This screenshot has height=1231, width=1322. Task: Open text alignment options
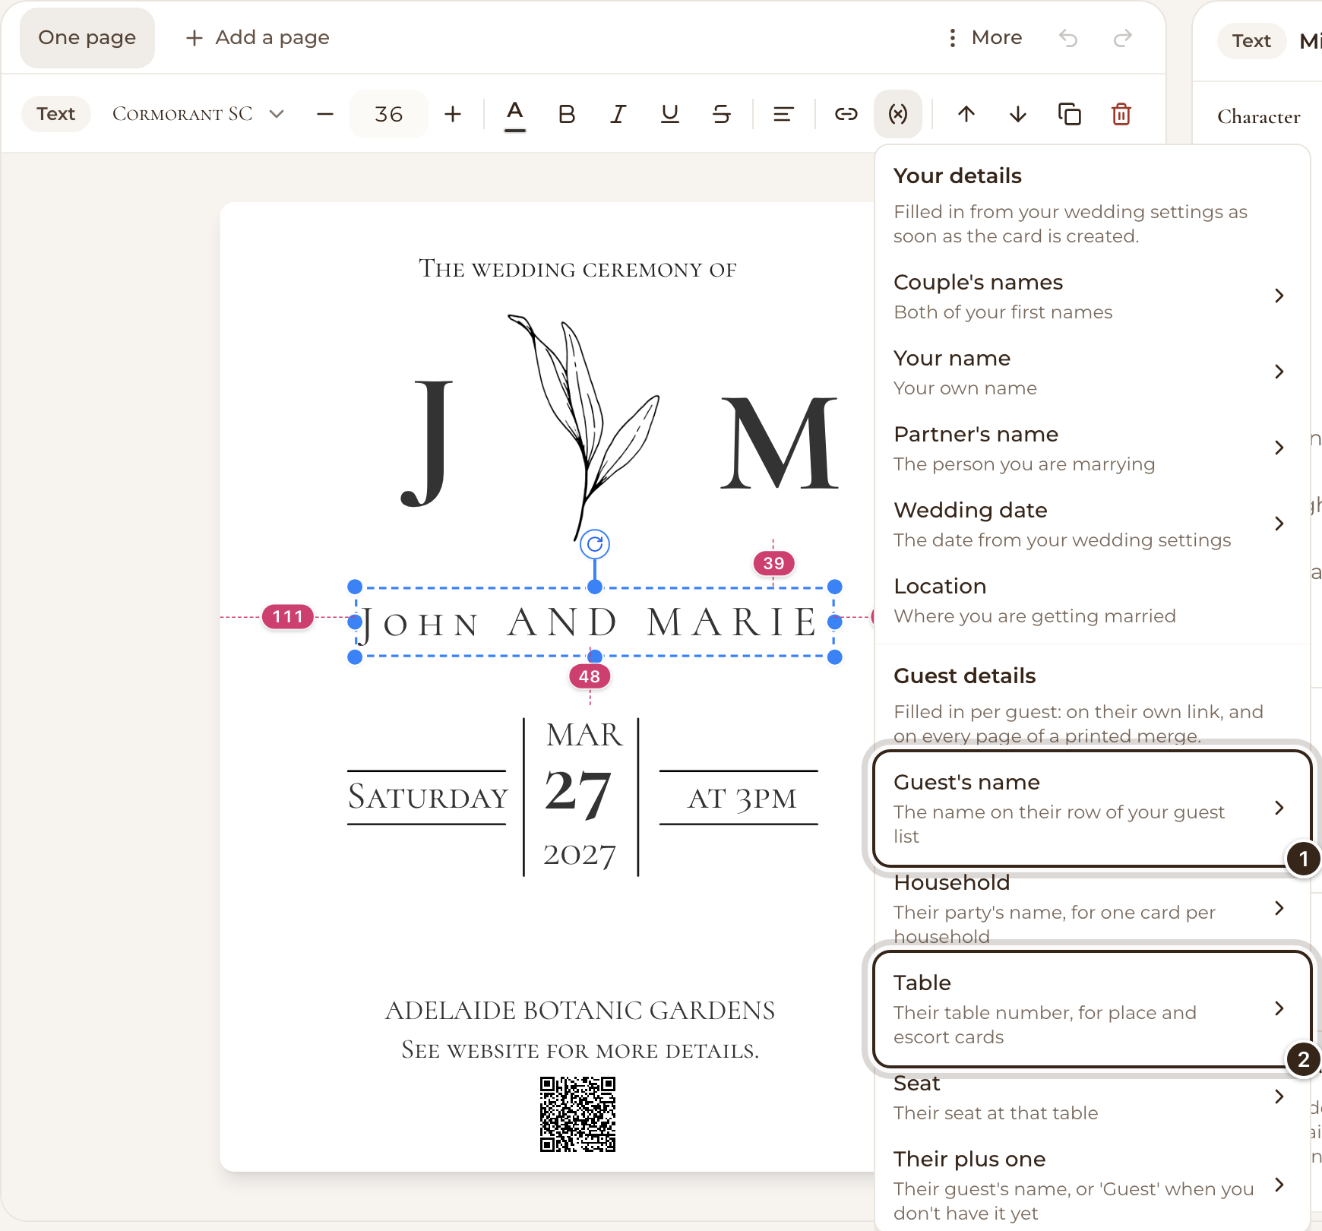(x=783, y=114)
